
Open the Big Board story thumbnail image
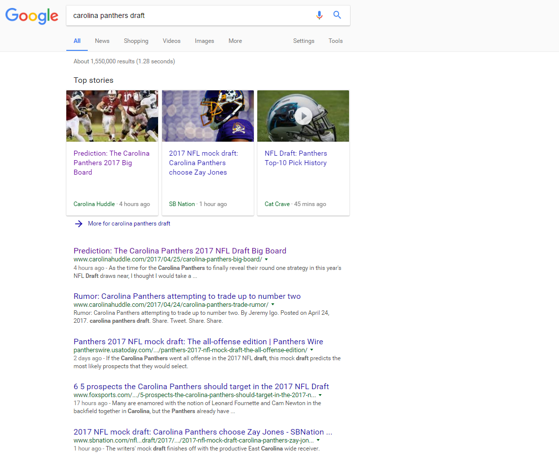coord(112,116)
